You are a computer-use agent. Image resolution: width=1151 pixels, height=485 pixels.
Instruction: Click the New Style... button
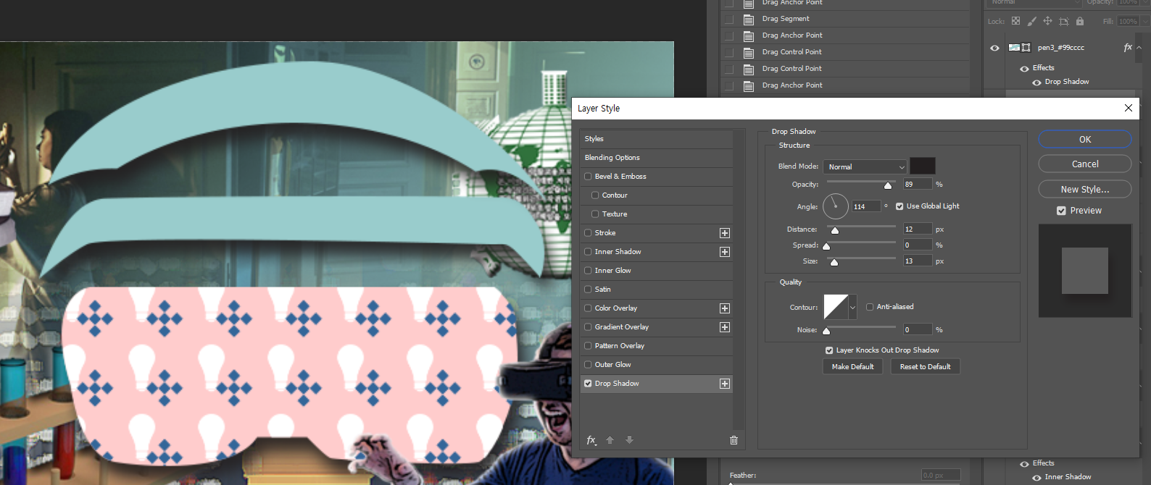(x=1085, y=189)
